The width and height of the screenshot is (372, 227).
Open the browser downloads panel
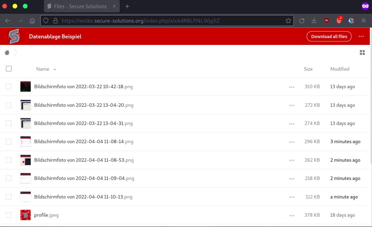(314, 21)
